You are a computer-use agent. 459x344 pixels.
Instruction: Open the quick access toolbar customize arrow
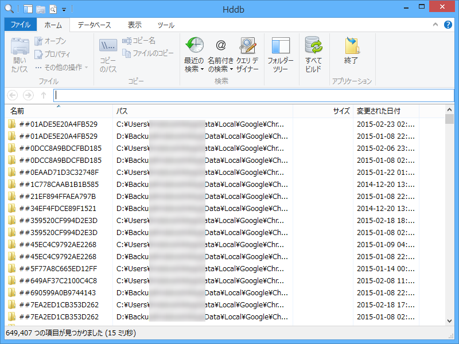(x=63, y=9)
